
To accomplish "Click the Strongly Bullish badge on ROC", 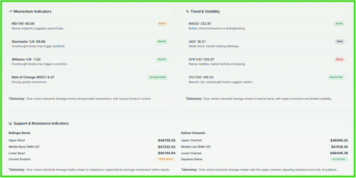I will point(157,77).
